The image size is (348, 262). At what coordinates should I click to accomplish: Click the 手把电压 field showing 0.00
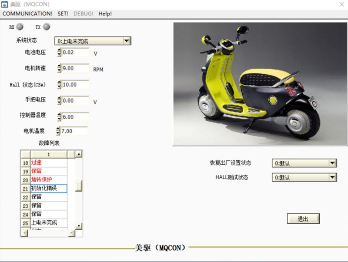75,101
